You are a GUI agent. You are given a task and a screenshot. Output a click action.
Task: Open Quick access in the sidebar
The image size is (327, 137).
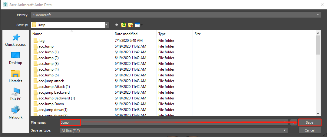coord(15,40)
